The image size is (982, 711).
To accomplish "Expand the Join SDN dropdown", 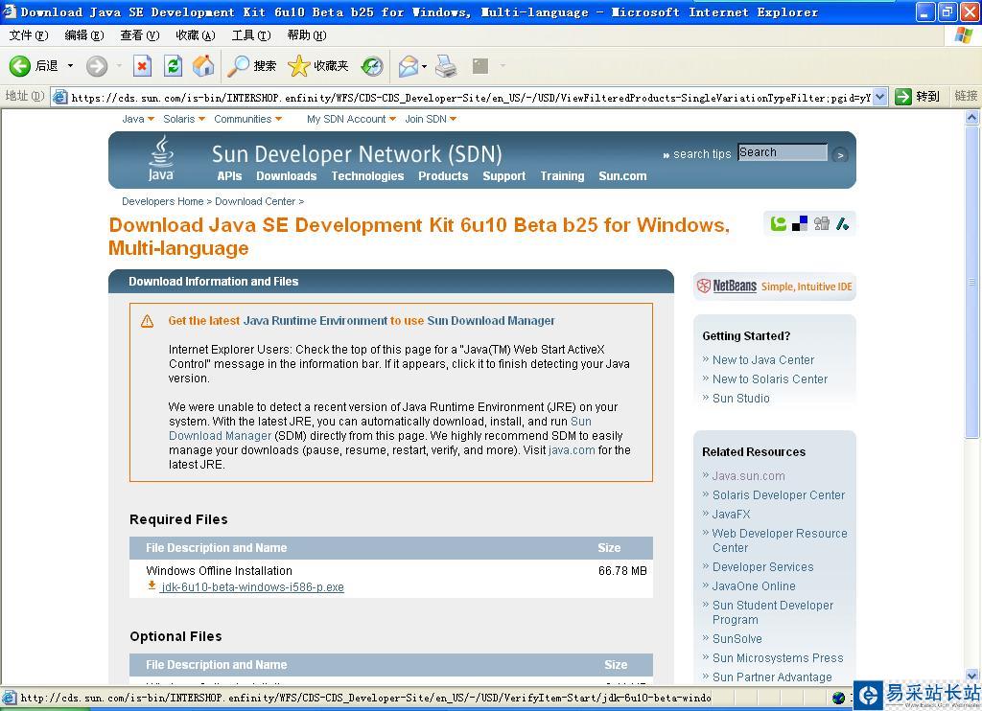I will click(x=453, y=119).
